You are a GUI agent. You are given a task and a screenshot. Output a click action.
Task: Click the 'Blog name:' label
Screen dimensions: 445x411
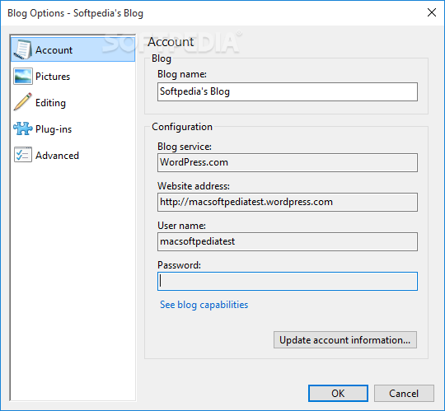182,74
